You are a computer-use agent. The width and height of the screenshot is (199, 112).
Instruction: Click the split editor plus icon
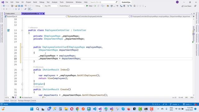[x=194, y=16]
